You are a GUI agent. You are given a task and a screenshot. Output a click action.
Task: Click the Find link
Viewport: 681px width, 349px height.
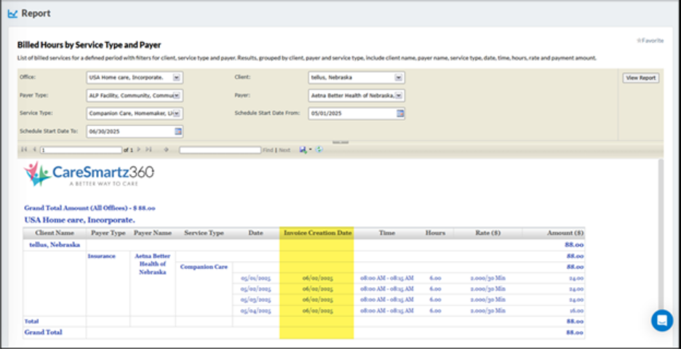click(x=268, y=151)
